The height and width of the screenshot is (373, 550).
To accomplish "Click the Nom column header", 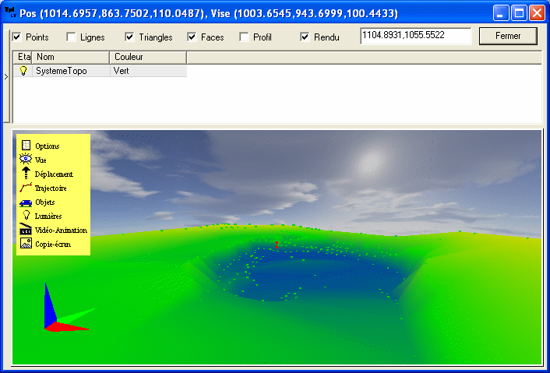I will pyautogui.click(x=70, y=58).
